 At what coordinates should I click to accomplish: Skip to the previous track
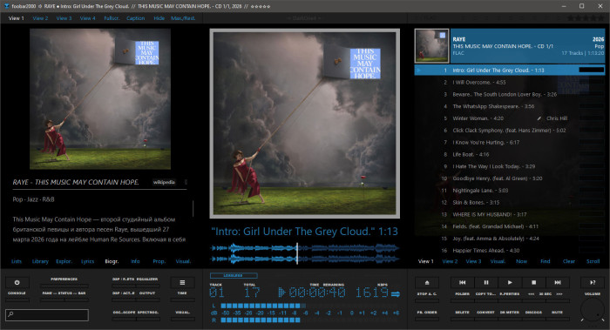point(462,283)
